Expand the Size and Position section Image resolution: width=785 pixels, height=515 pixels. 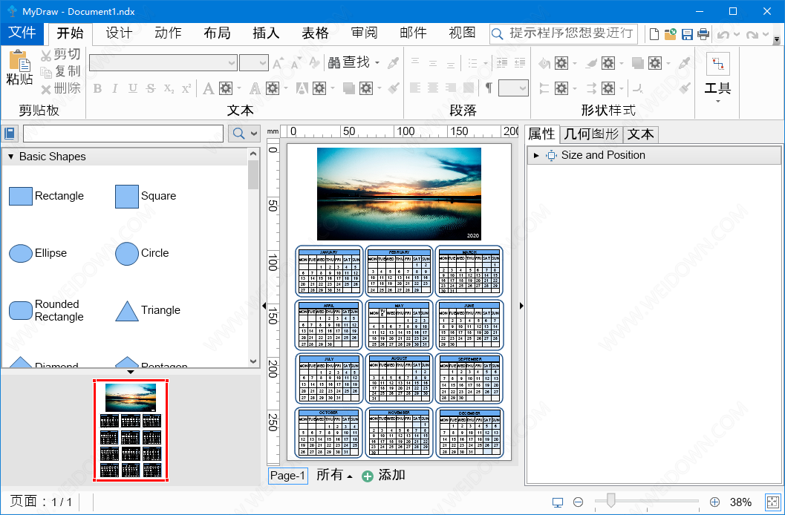tap(536, 156)
